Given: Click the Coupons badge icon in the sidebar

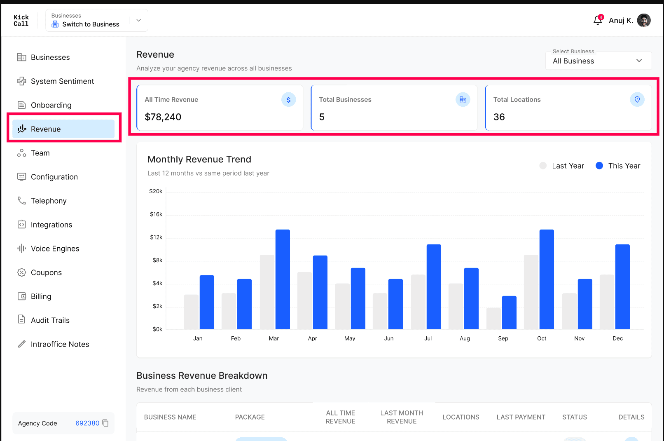Looking at the screenshot, I should point(21,272).
